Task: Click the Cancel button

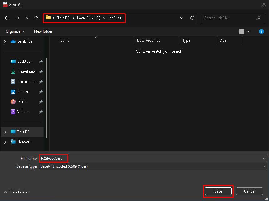Action: (x=249, y=191)
